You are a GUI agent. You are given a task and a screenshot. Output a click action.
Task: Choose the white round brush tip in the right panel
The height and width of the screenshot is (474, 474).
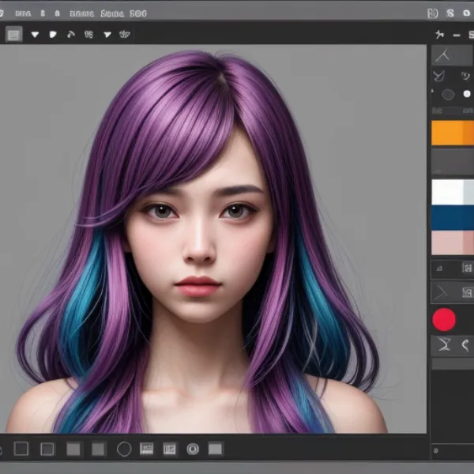467,94
